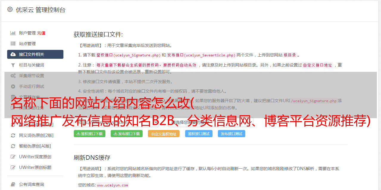The image size is (381, 190).
Task: Click the blue 发布接口测试 button
Action: coord(232,134)
